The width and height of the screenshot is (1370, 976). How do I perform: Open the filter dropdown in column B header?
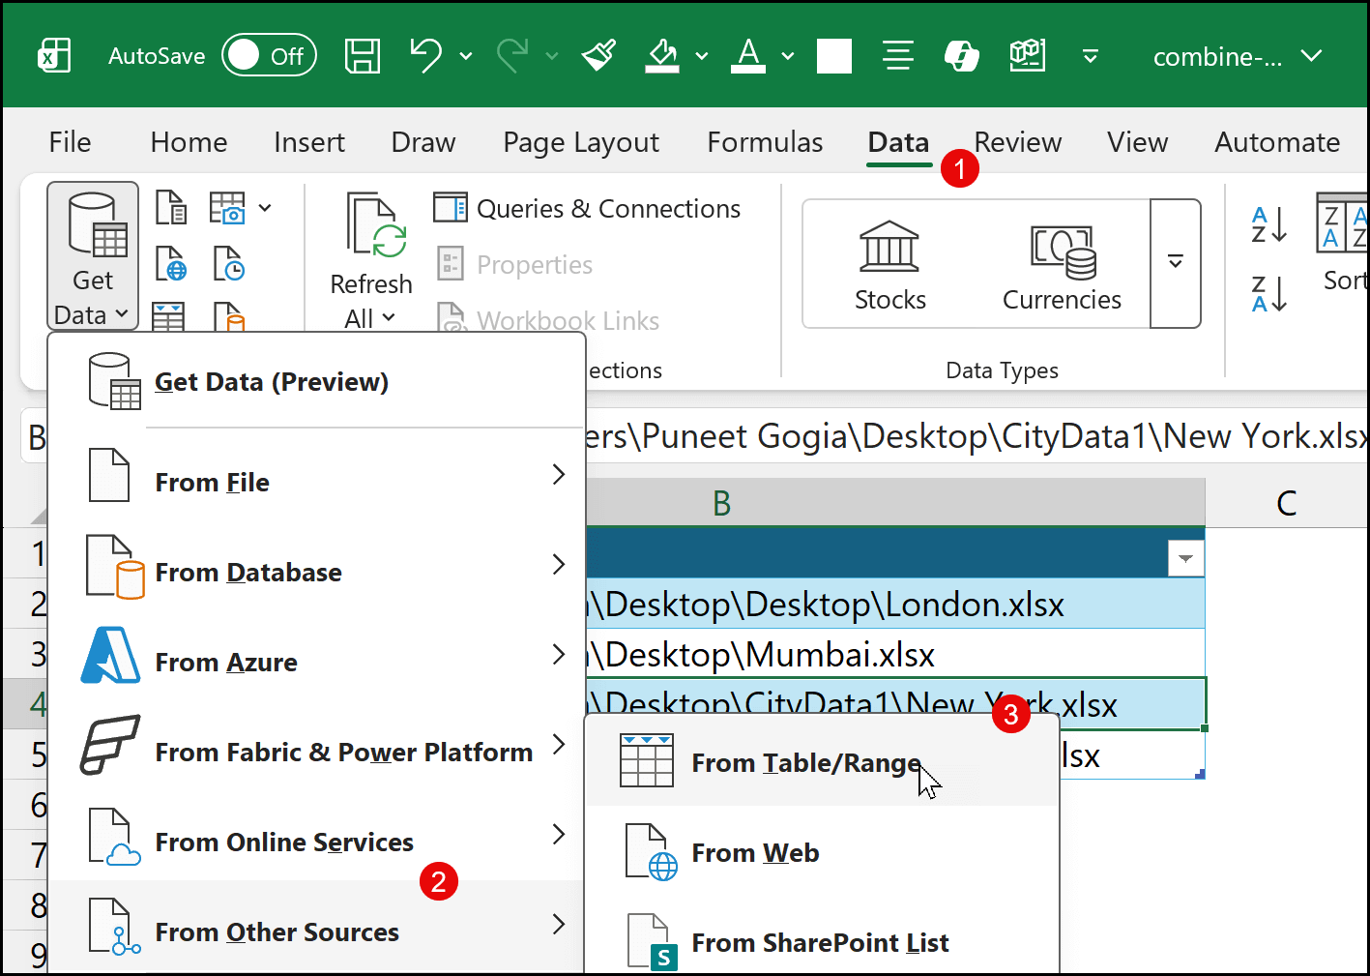pos(1185,558)
